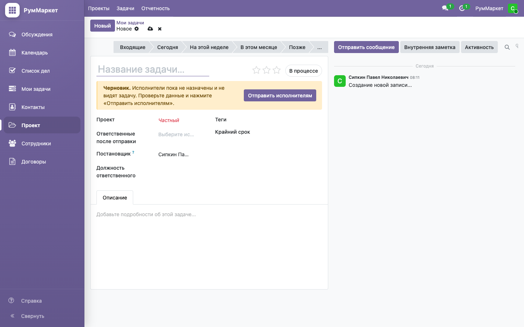Open Сотрудники in the sidebar
This screenshot has width=524, height=327.
tap(42, 144)
